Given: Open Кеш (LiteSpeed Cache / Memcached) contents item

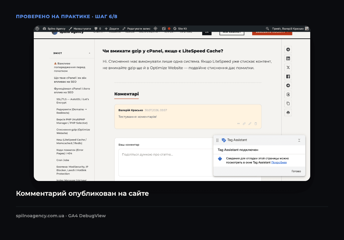Looking at the screenshot, I should 72,141.
